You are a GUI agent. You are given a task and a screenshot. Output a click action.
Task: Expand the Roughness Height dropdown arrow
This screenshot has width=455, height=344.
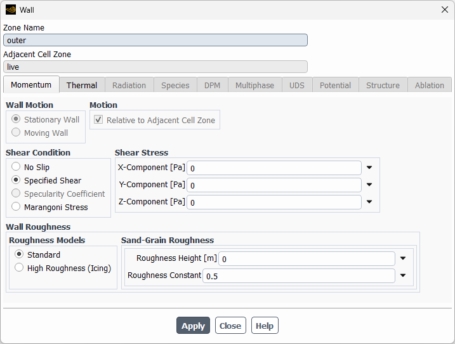click(x=403, y=259)
